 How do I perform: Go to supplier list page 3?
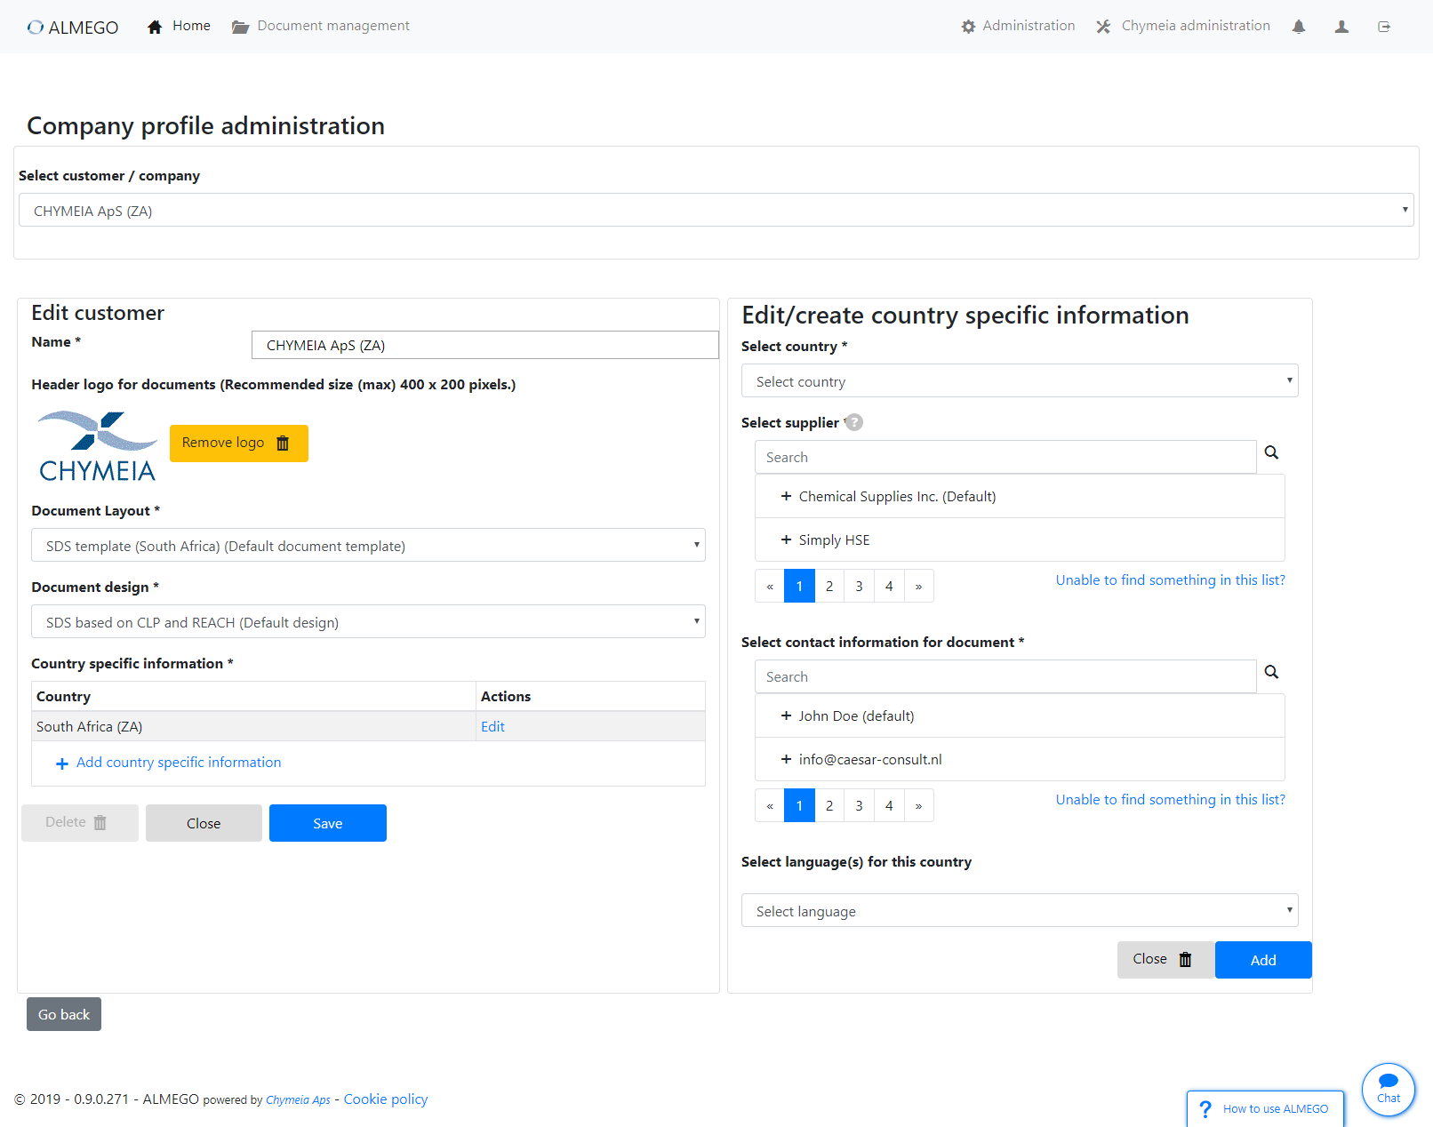click(x=860, y=586)
